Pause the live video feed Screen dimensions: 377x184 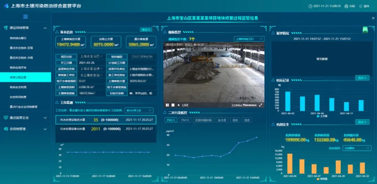(167, 105)
